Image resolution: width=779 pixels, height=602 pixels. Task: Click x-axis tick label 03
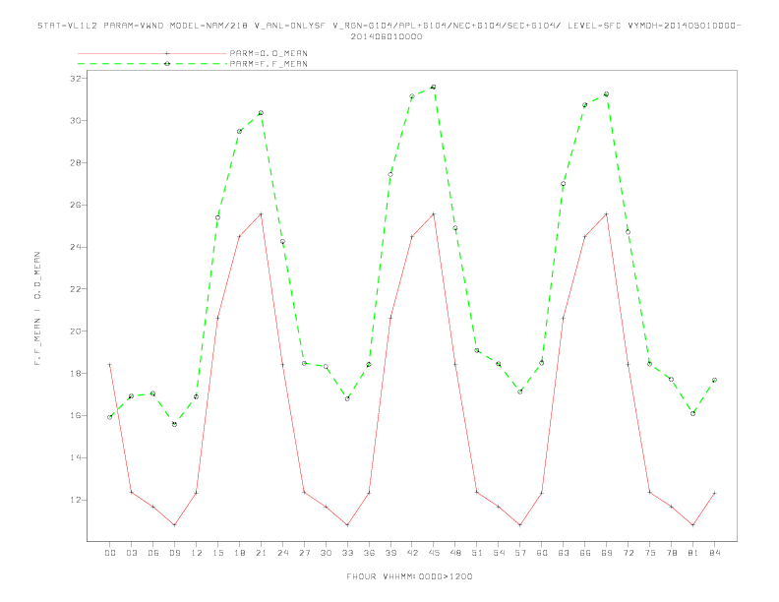[x=131, y=553]
